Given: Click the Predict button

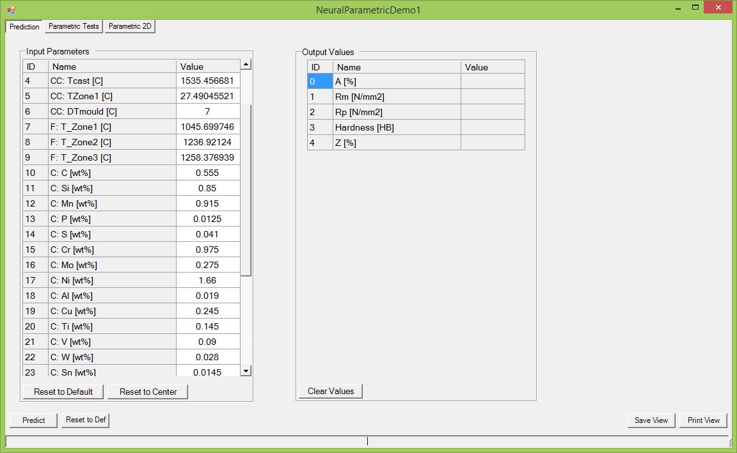Looking at the screenshot, I should [x=33, y=420].
